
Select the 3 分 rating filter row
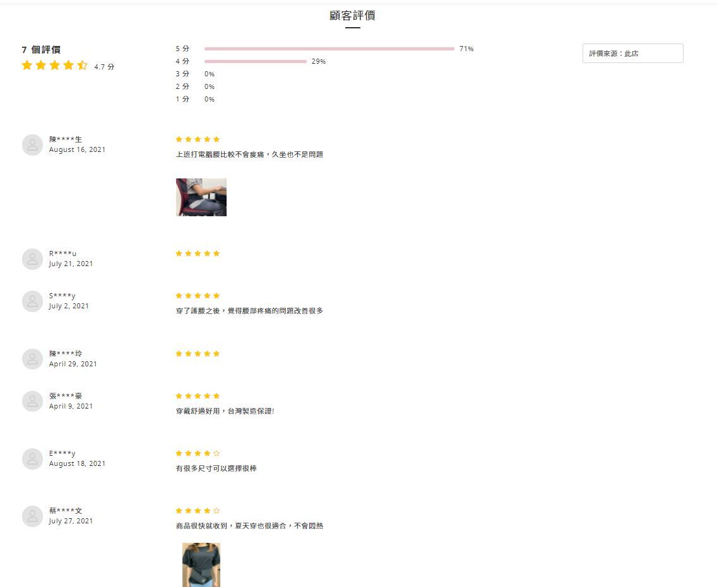[x=195, y=74]
